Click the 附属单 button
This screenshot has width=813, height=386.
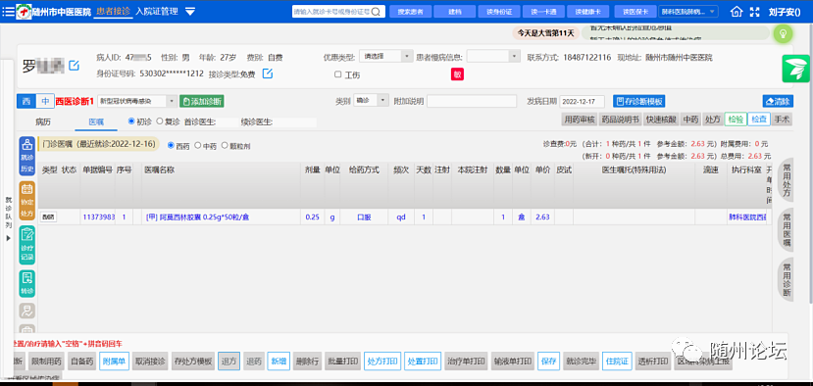pos(114,362)
